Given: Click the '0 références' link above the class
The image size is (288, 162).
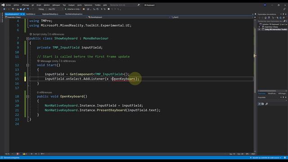Looking at the screenshot, I should point(57,34).
